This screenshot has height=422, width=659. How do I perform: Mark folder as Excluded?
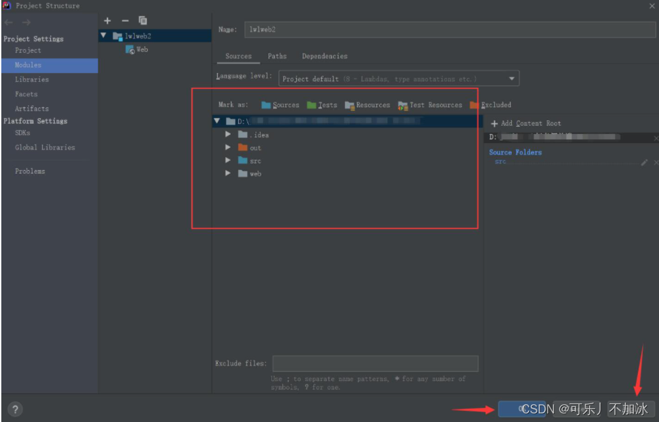click(491, 105)
